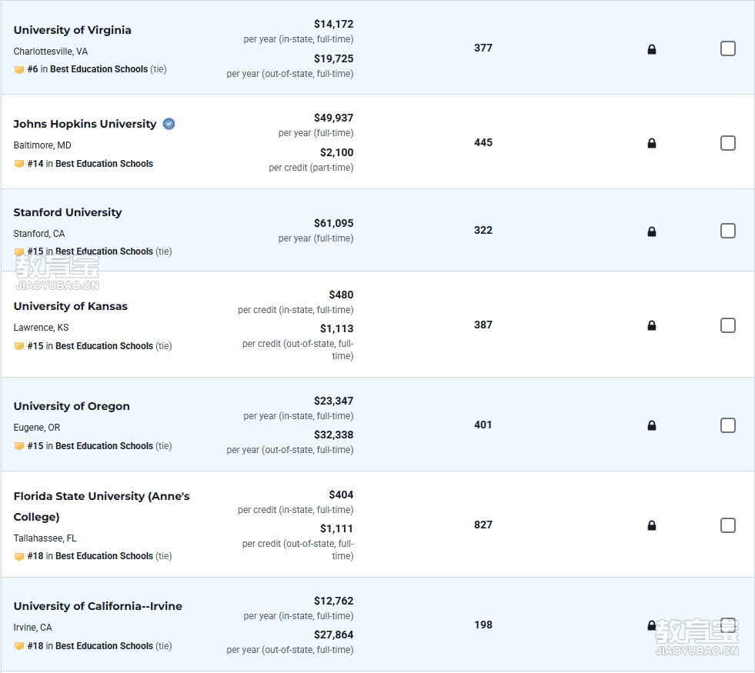
Task: Follow the University of California--Irvine link
Action: (x=98, y=606)
